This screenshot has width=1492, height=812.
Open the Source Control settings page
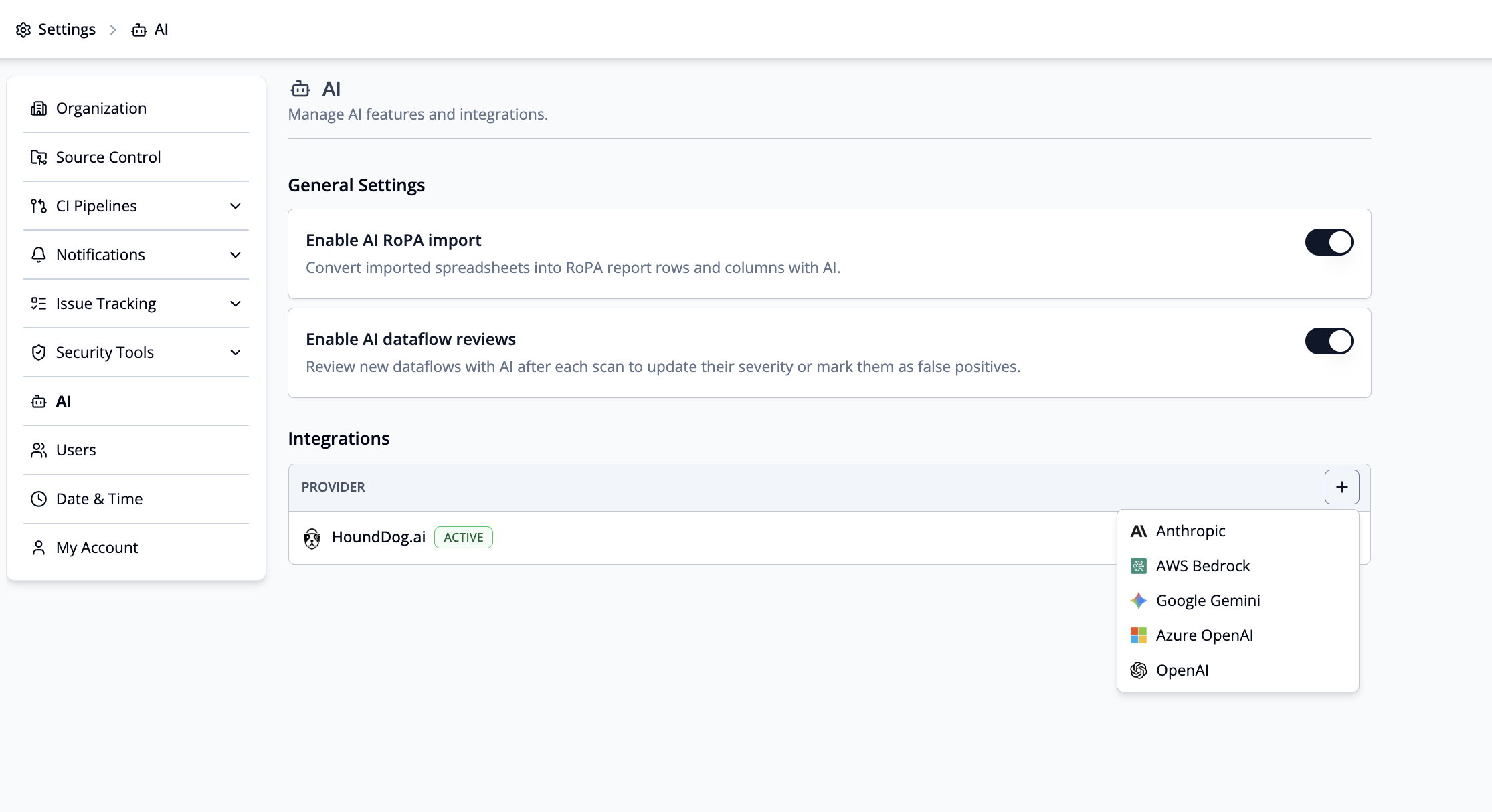[x=136, y=157]
